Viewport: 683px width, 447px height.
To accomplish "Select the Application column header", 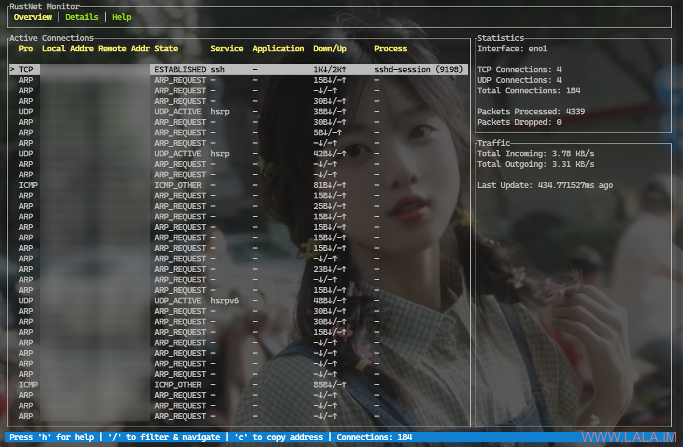I will [278, 48].
